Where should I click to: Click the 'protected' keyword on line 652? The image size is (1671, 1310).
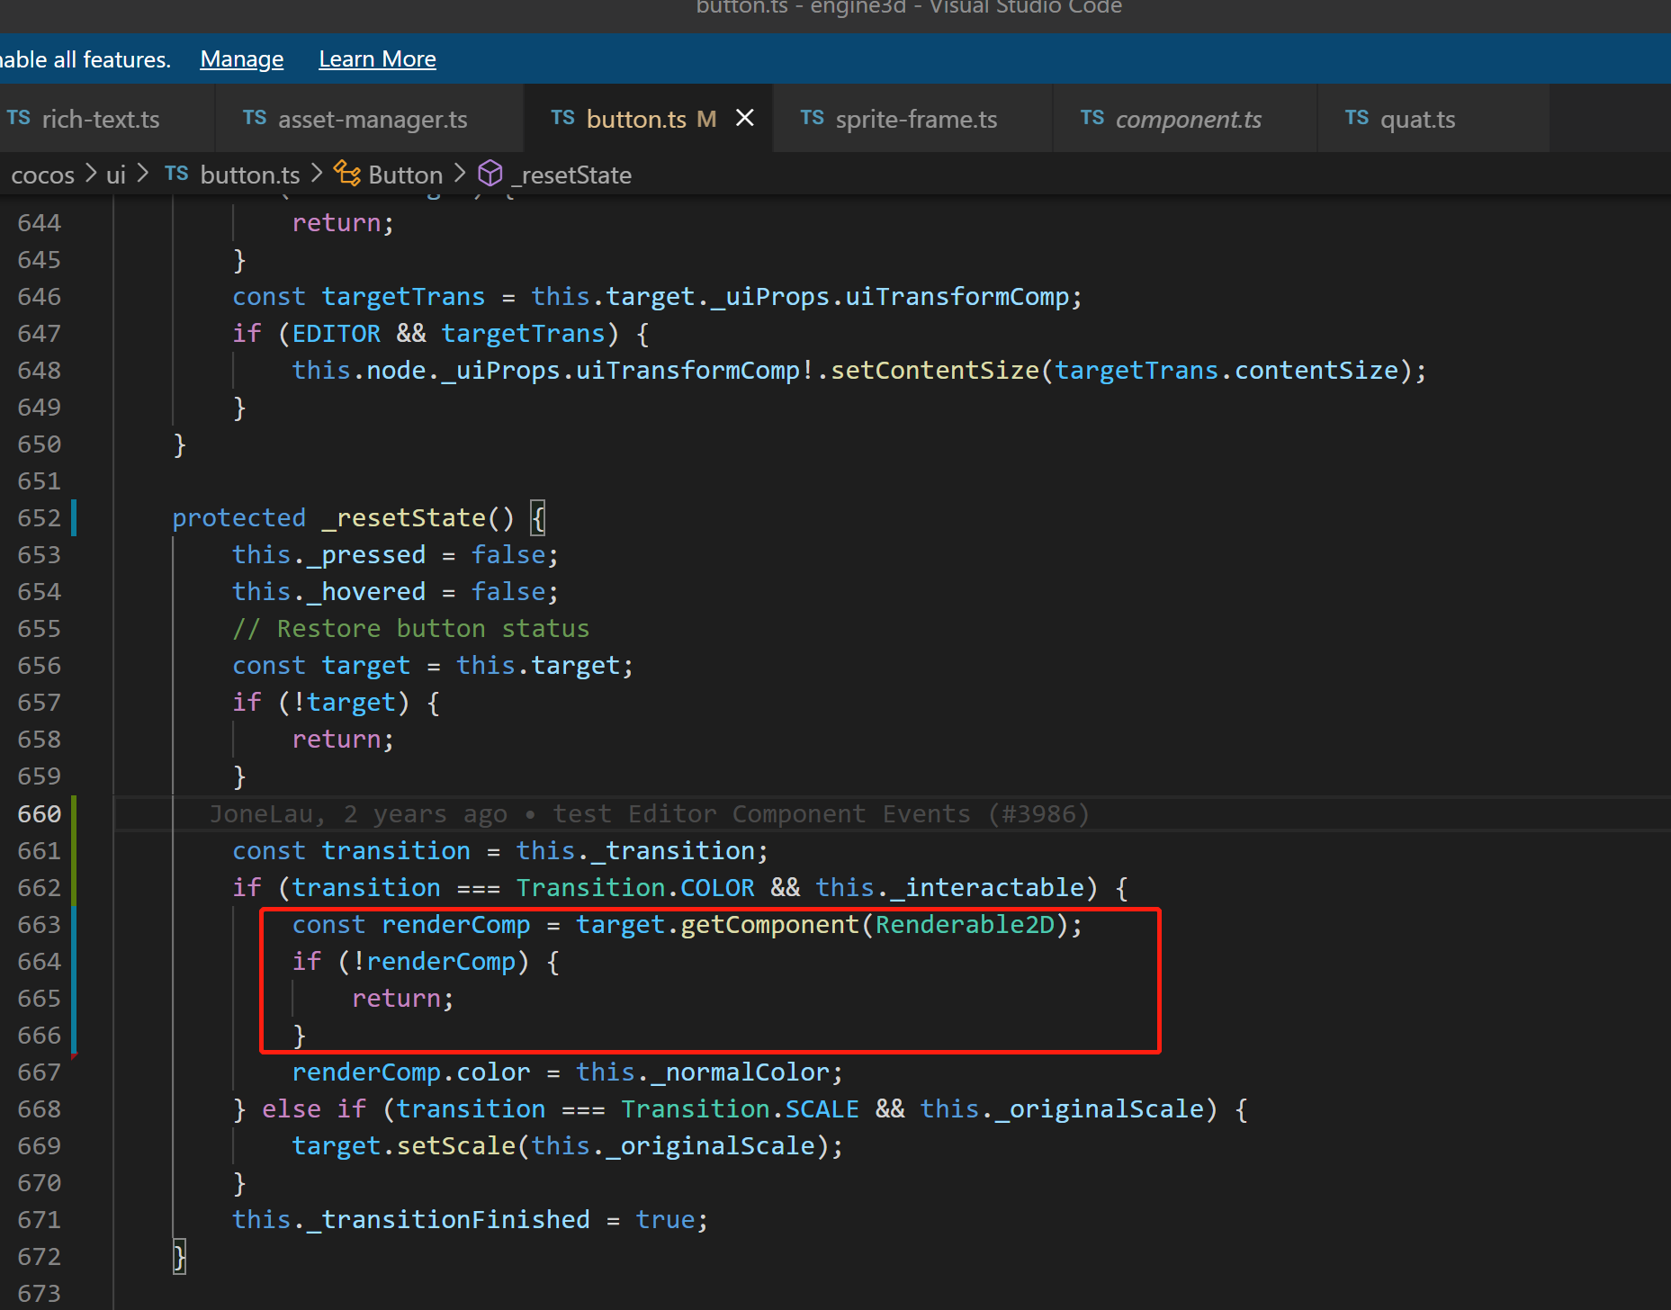pyautogui.click(x=239, y=518)
